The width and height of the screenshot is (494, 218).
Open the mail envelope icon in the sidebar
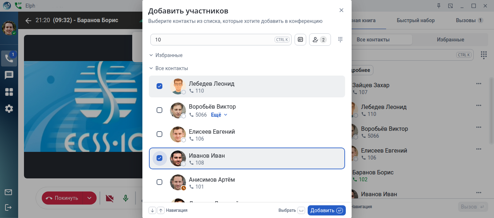pos(8,192)
